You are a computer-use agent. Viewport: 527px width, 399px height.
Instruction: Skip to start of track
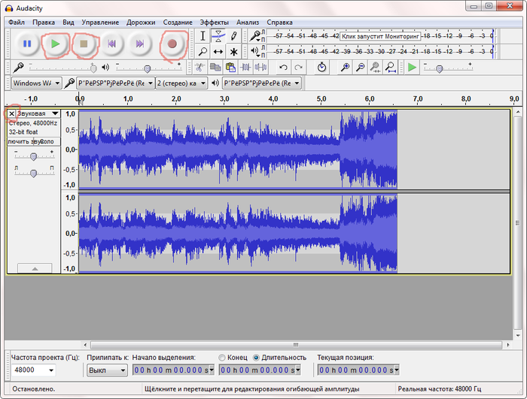(x=112, y=44)
